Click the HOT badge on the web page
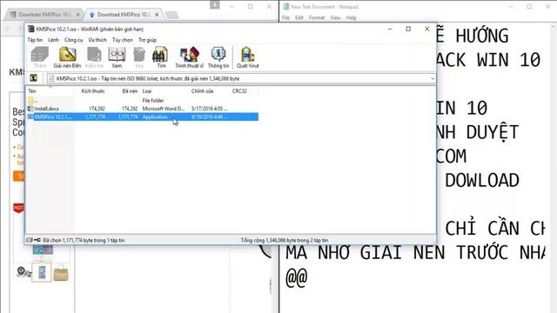 pyautogui.click(x=18, y=208)
